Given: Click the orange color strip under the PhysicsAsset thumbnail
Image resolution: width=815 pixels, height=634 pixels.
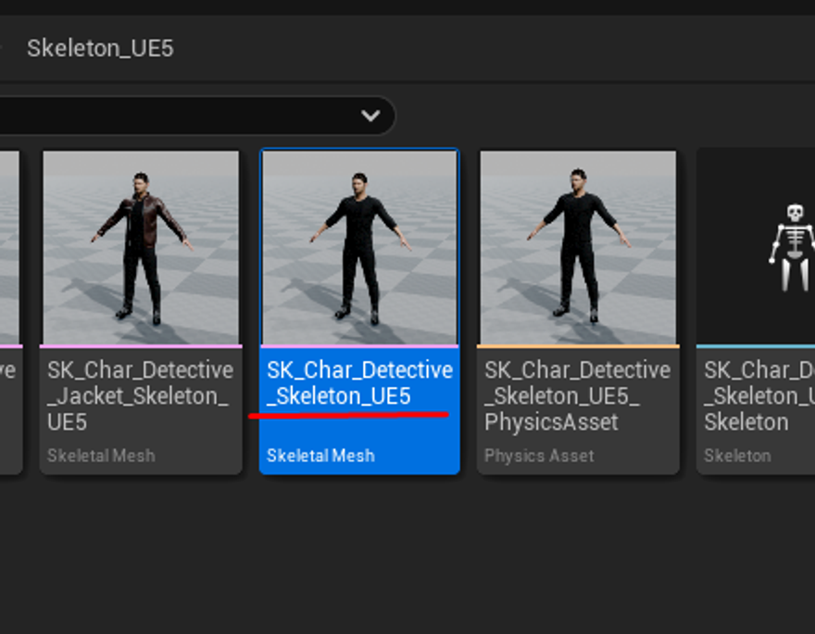Looking at the screenshot, I should click(578, 346).
